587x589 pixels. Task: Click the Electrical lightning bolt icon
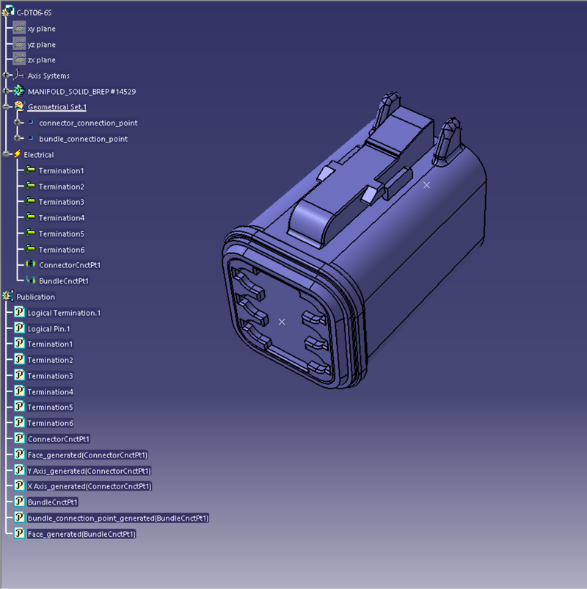pyautogui.click(x=17, y=155)
